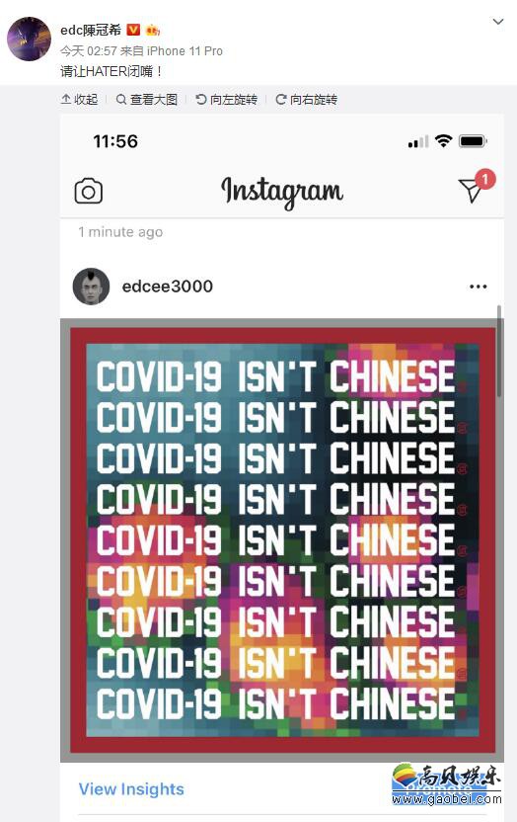
Task: Click the iPhone 11 Pro source link
Action: (185, 50)
